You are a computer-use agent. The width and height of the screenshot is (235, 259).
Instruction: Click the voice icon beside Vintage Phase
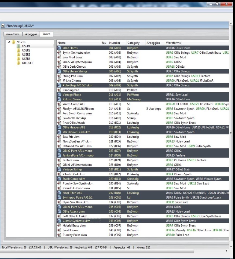coord(59,95)
